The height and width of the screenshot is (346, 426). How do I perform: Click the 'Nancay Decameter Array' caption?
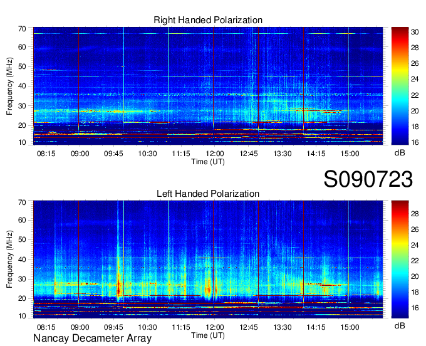point(92,338)
